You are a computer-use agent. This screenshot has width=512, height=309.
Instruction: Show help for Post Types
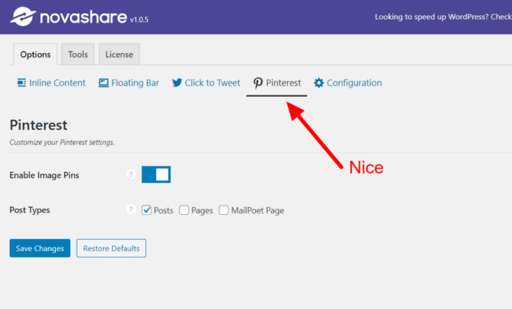coord(131,210)
